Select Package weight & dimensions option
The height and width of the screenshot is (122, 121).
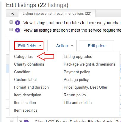click(89, 64)
